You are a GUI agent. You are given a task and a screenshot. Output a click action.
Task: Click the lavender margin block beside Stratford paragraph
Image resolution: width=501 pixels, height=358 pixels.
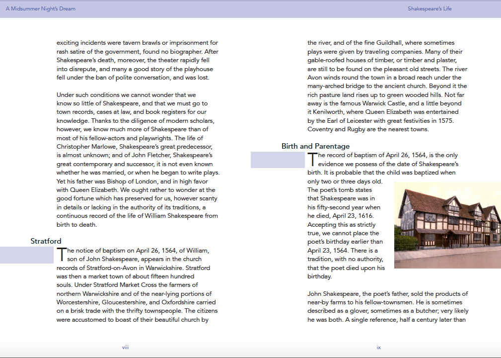click(x=27, y=255)
